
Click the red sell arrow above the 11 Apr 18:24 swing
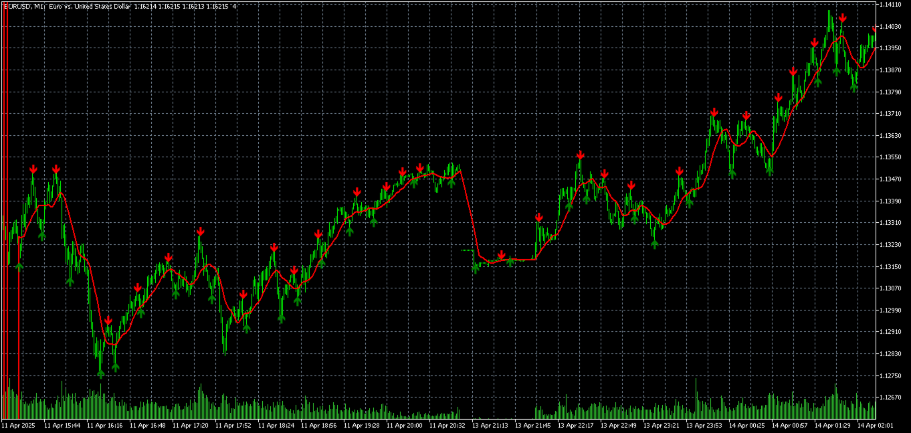(274, 246)
